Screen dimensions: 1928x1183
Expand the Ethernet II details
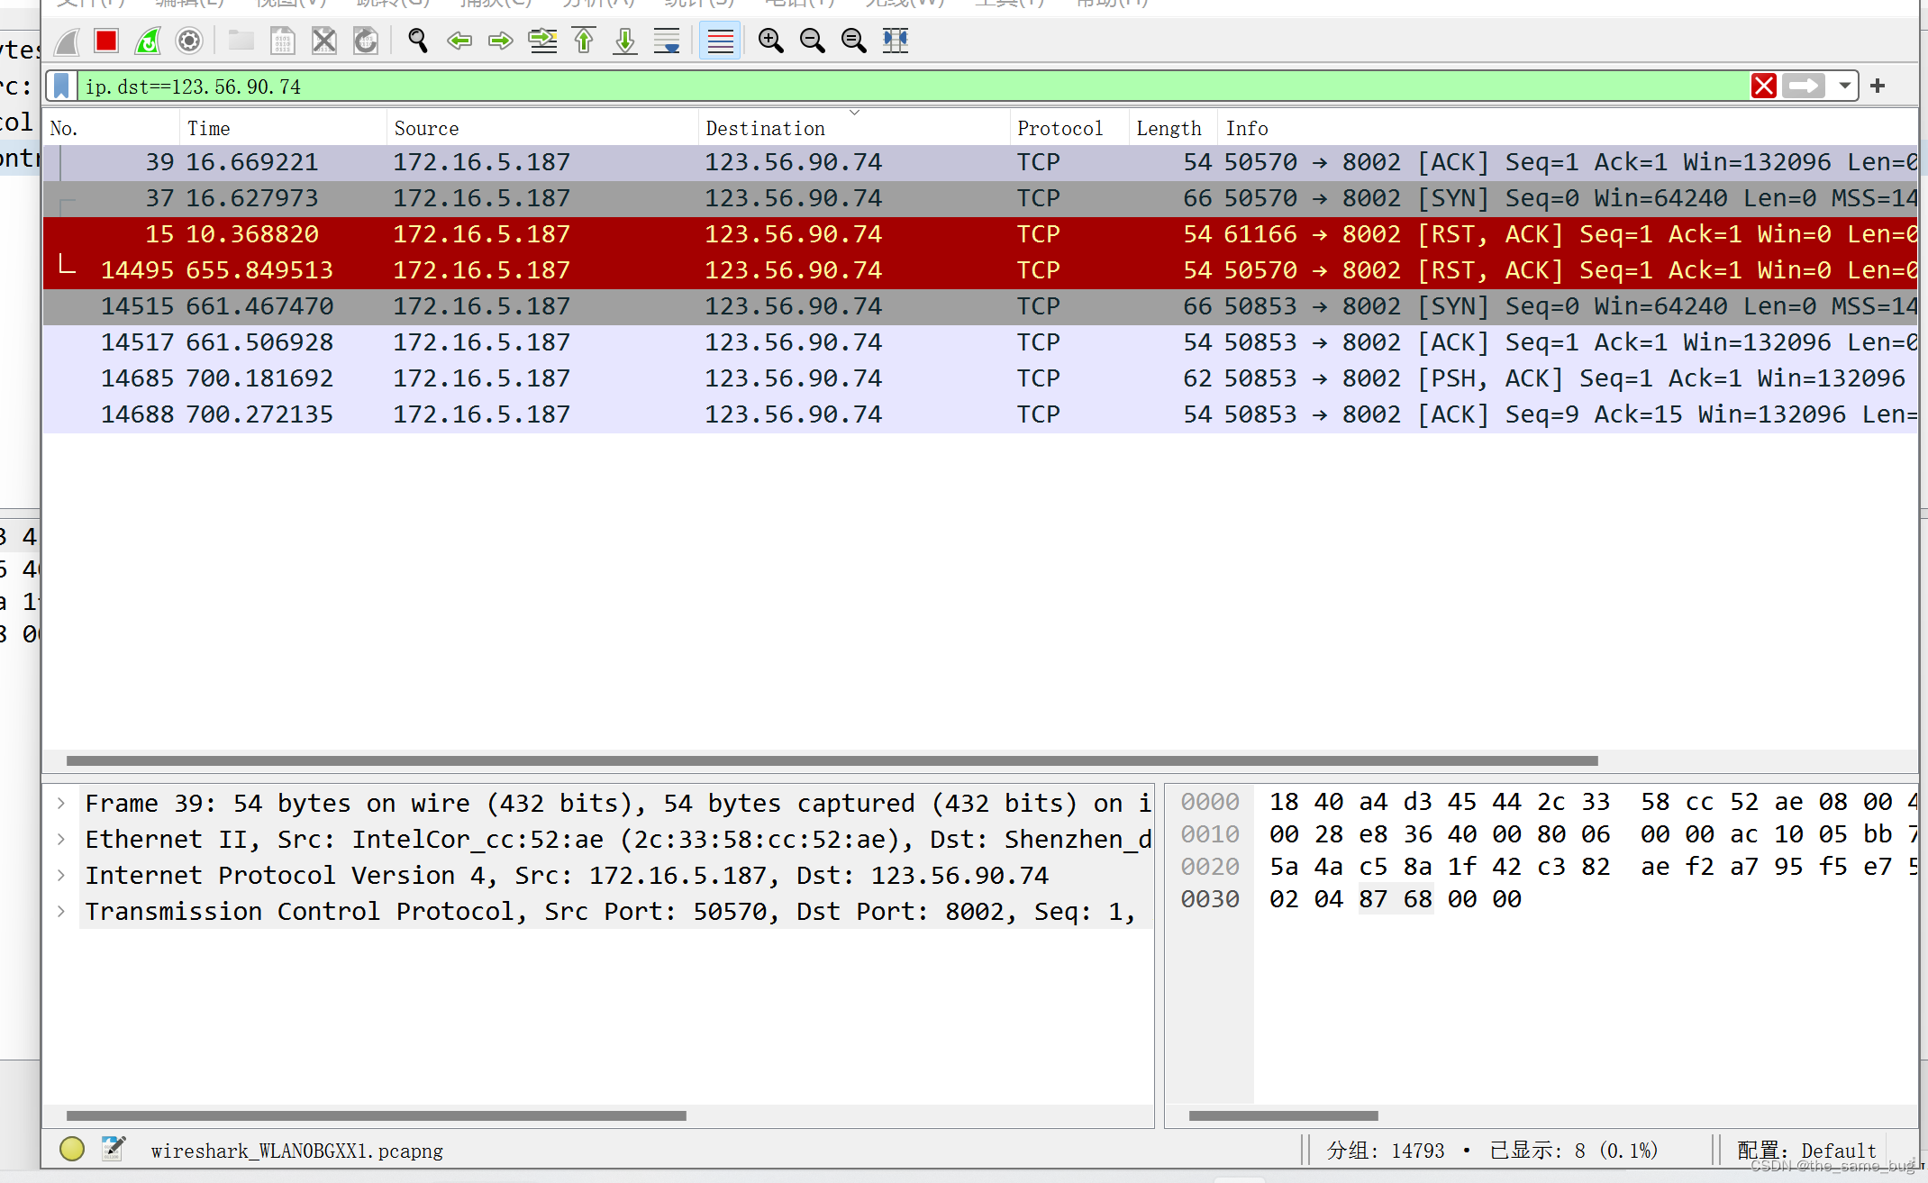tap(61, 839)
